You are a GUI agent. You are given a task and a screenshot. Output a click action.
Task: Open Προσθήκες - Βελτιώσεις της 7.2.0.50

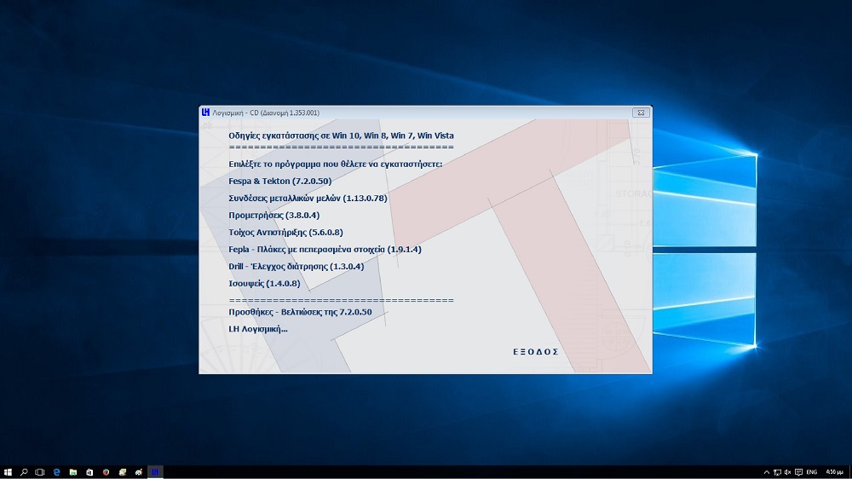click(x=300, y=312)
